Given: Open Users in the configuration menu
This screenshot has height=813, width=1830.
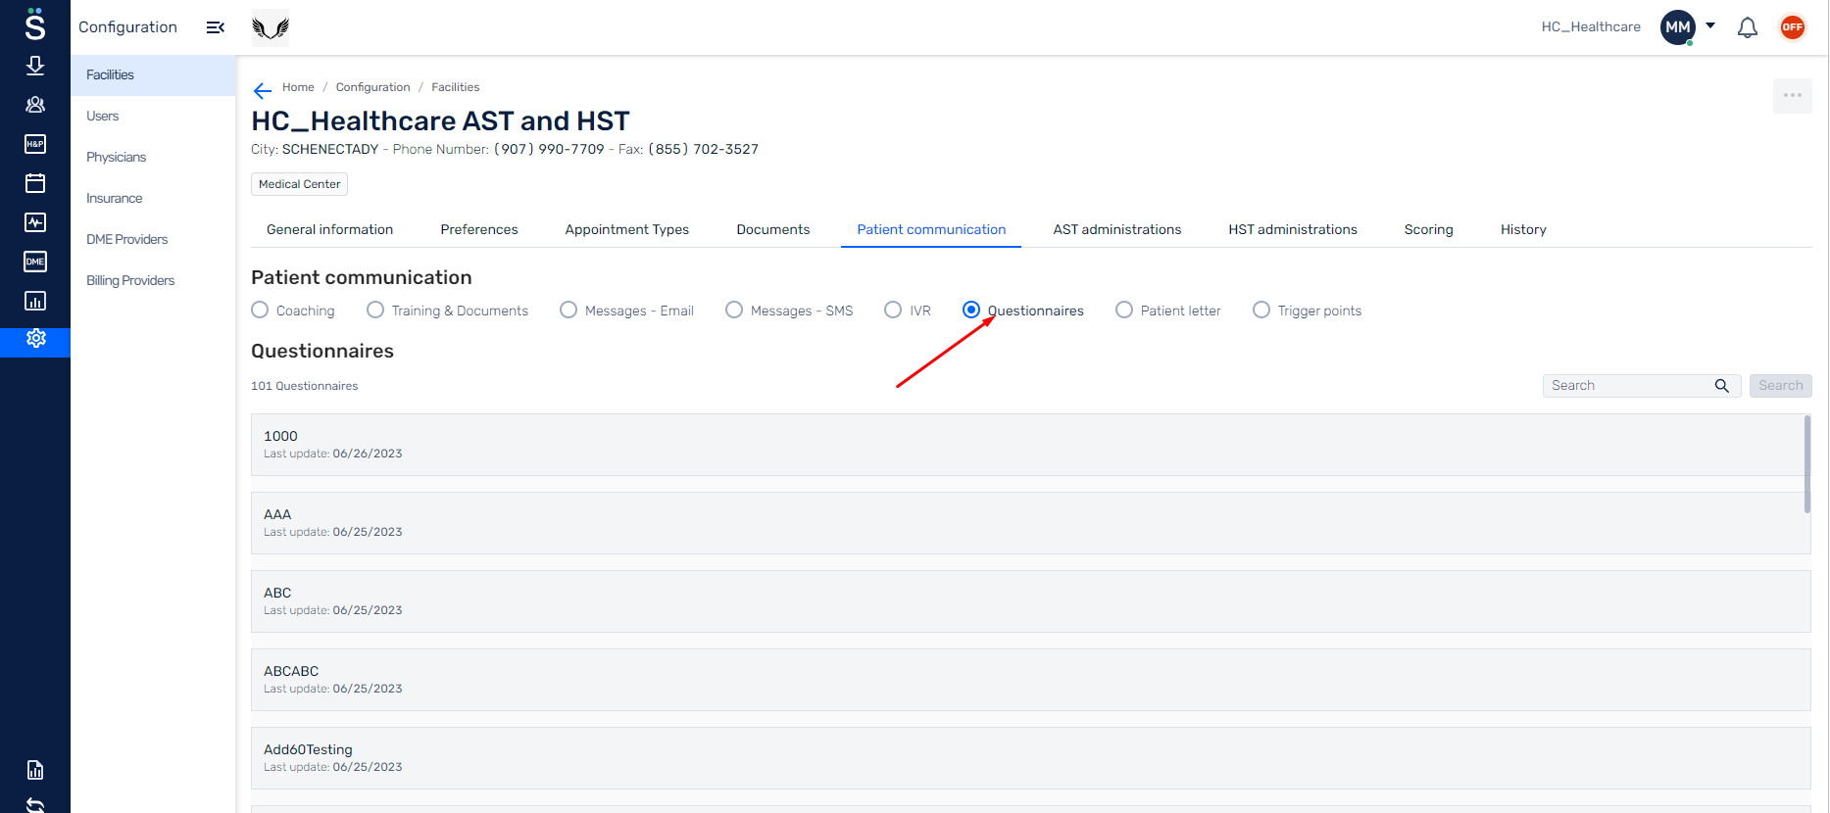Looking at the screenshot, I should point(153,117).
